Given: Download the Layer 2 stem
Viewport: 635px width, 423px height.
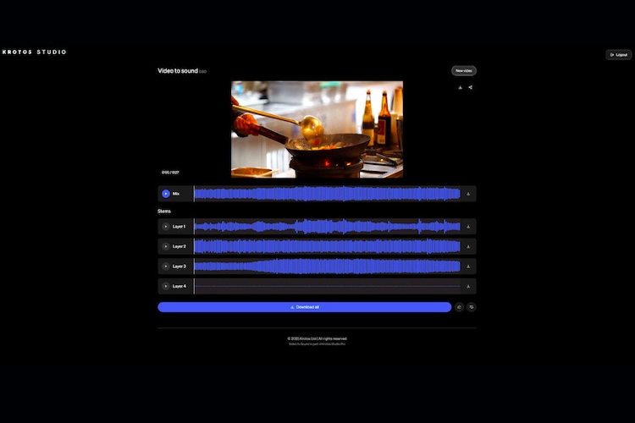Looking at the screenshot, I should click(468, 246).
